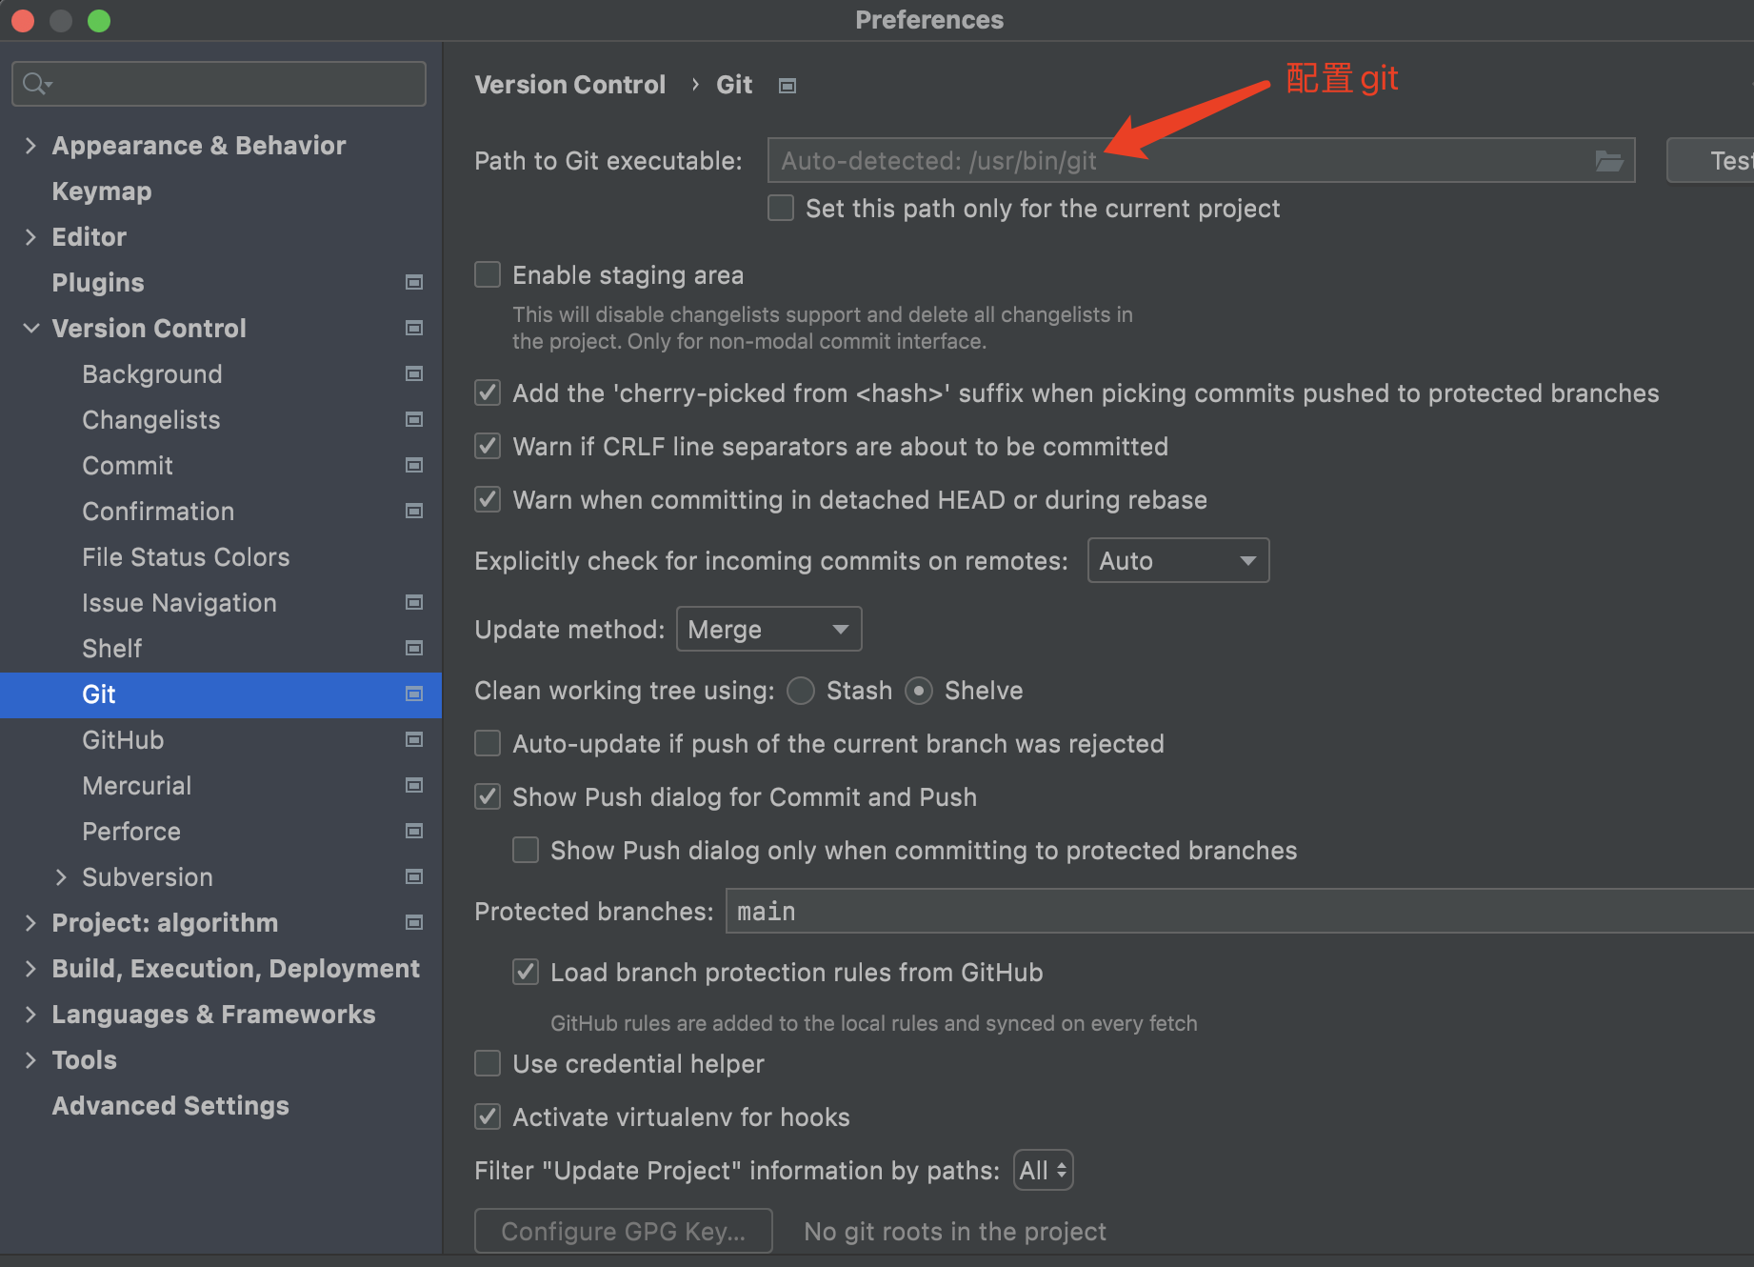Click the project-level icon next to Shelf
The image size is (1754, 1267).
[413, 648]
